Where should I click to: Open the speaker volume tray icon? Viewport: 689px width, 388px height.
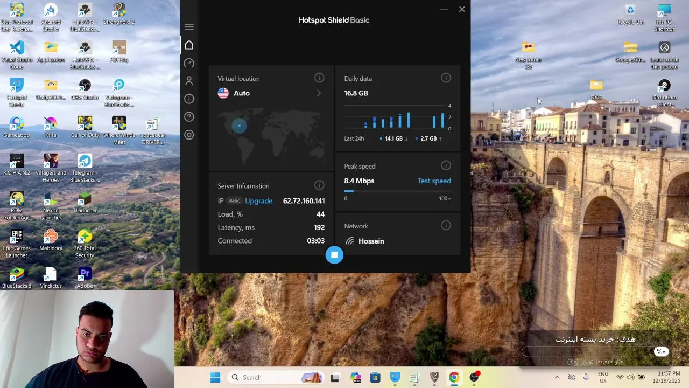coord(630,378)
